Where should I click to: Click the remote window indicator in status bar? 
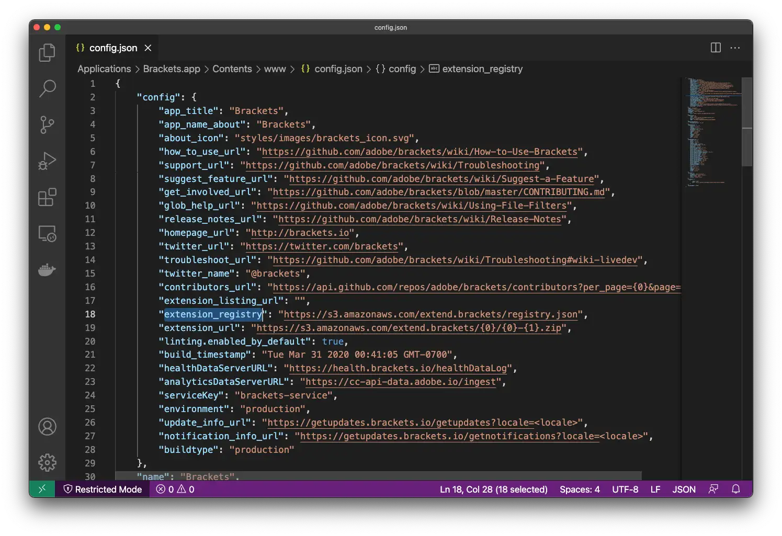[x=42, y=489]
